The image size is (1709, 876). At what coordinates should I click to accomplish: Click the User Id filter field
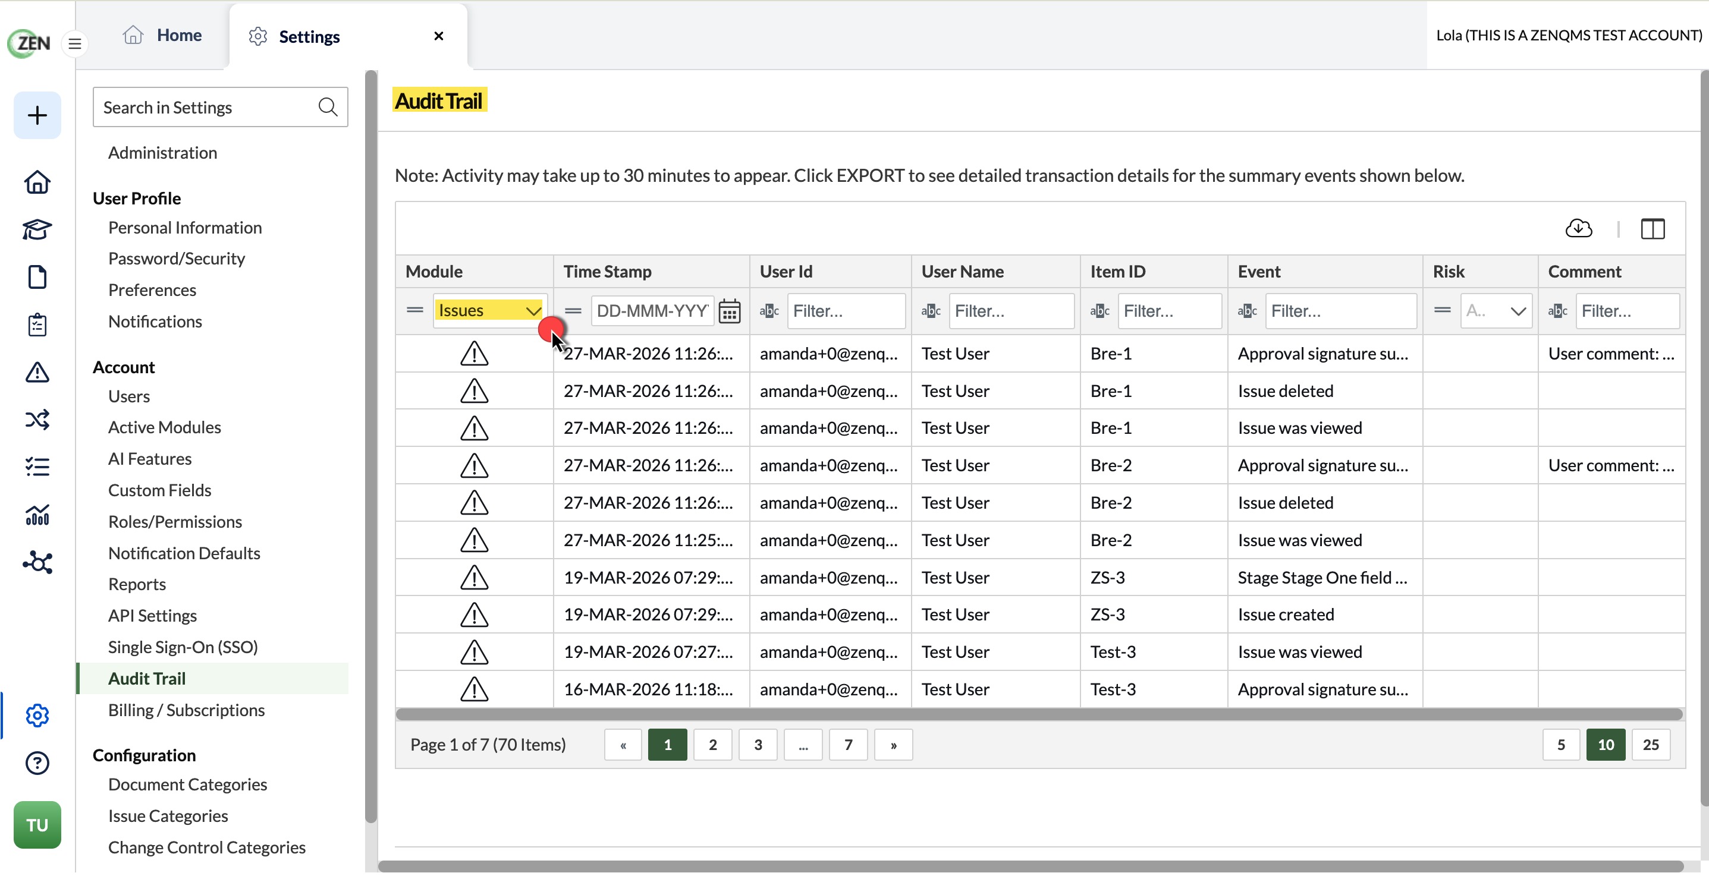click(846, 310)
